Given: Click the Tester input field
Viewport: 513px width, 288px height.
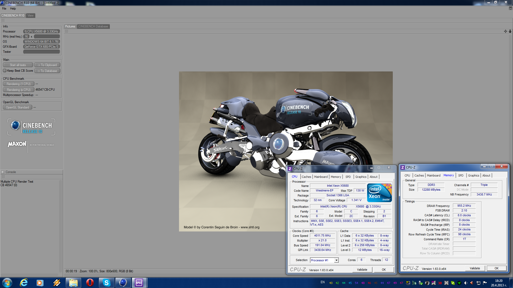Looking at the screenshot, I should click(x=41, y=52).
